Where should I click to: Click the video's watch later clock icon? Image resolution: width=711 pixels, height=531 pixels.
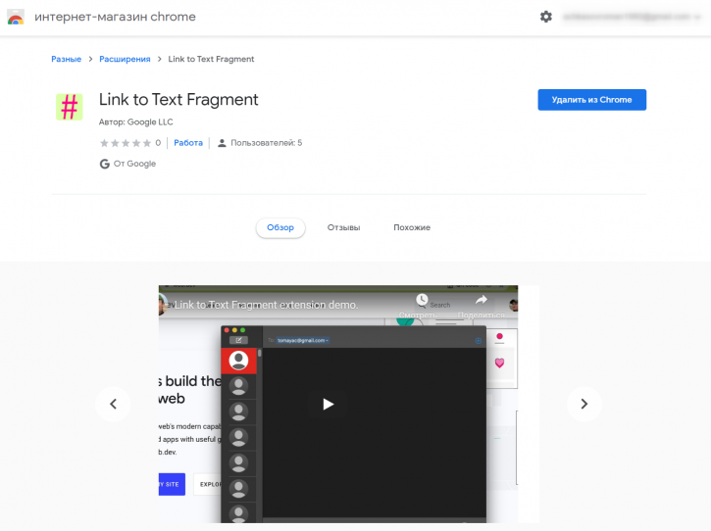pyautogui.click(x=422, y=300)
